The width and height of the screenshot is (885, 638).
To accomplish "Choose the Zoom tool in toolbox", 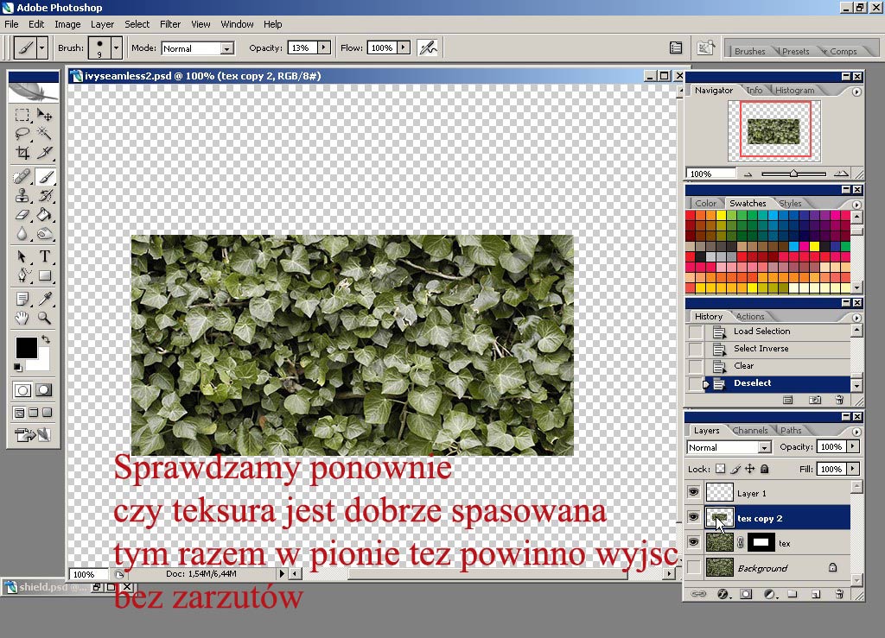I will tap(45, 318).
